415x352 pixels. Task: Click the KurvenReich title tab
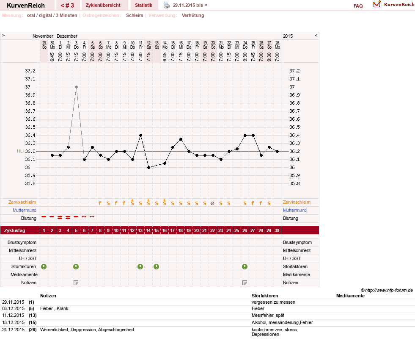[x=26, y=6]
